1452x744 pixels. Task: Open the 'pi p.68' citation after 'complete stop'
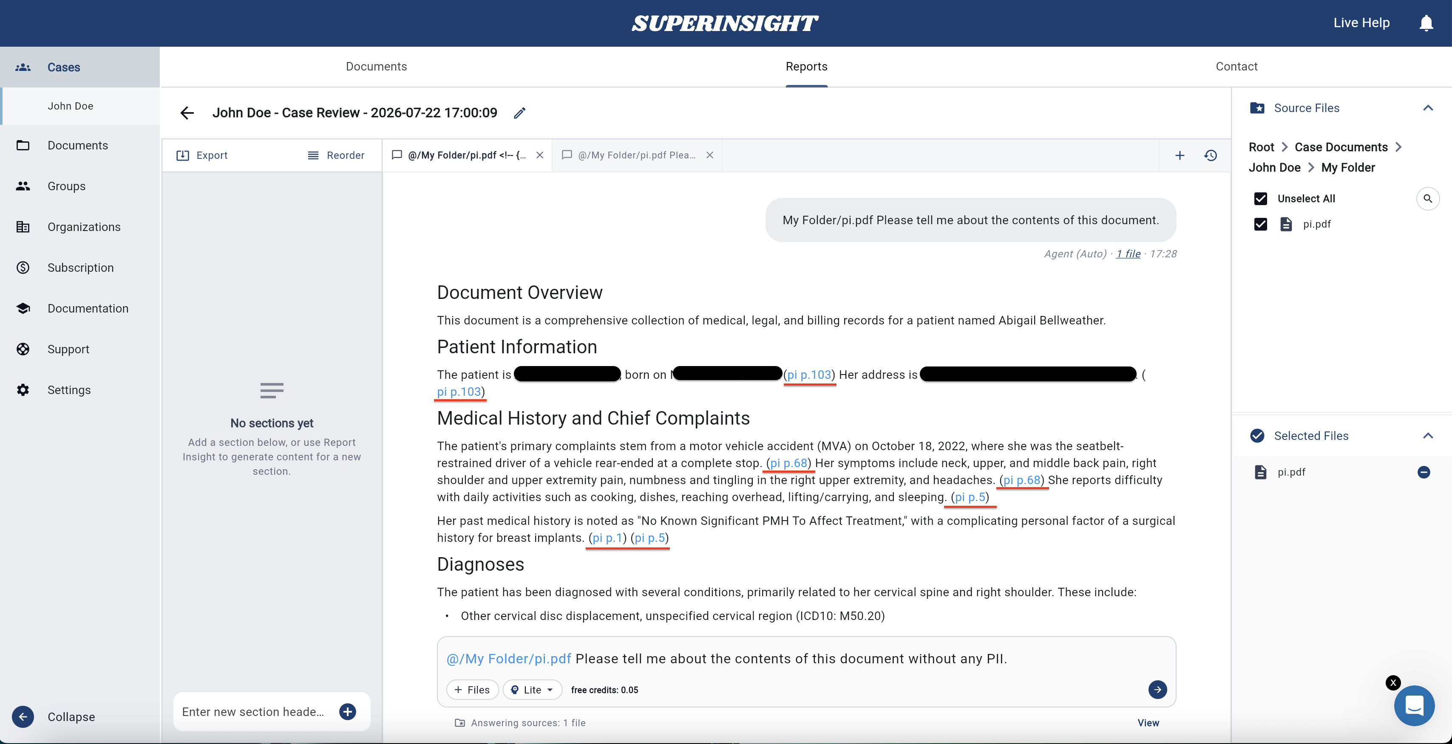tap(788, 463)
